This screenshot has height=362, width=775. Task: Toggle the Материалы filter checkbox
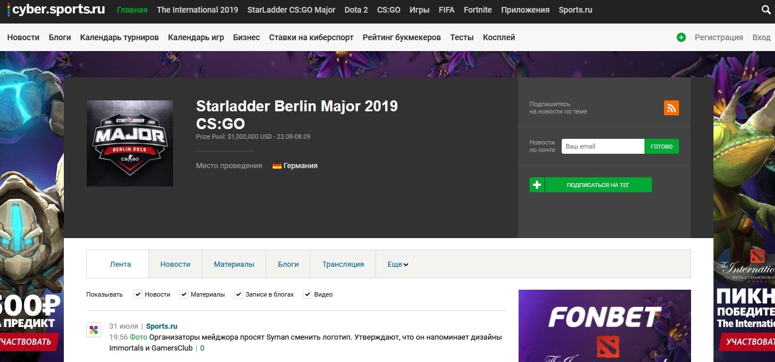[184, 294]
